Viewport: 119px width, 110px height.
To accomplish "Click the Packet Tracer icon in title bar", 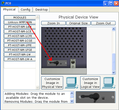I will coord(3,3).
